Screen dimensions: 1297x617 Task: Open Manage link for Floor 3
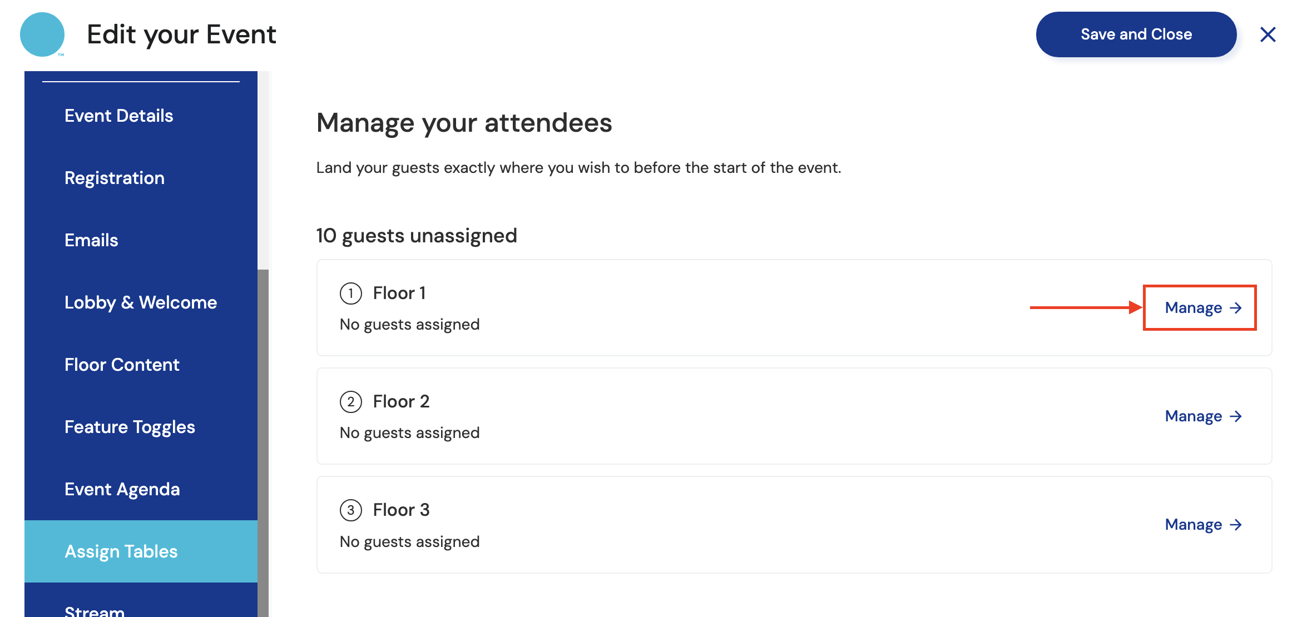[x=1194, y=525]
